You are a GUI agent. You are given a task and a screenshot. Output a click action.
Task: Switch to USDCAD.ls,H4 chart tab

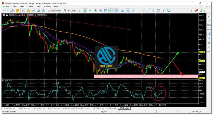69,108
